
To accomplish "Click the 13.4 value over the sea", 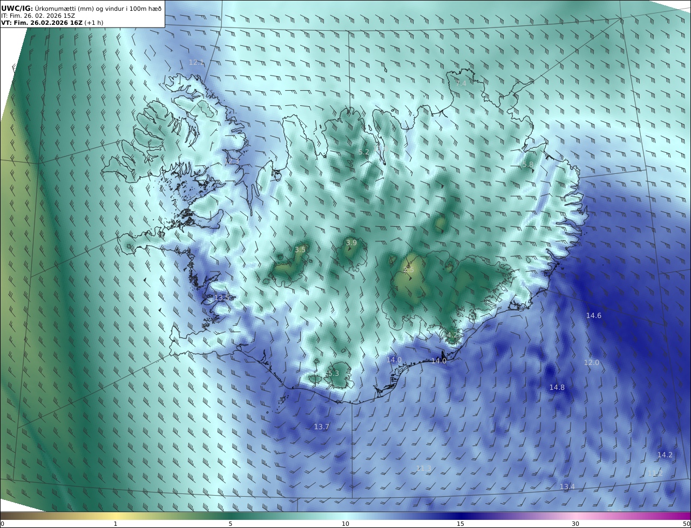I will coord(567,487).
